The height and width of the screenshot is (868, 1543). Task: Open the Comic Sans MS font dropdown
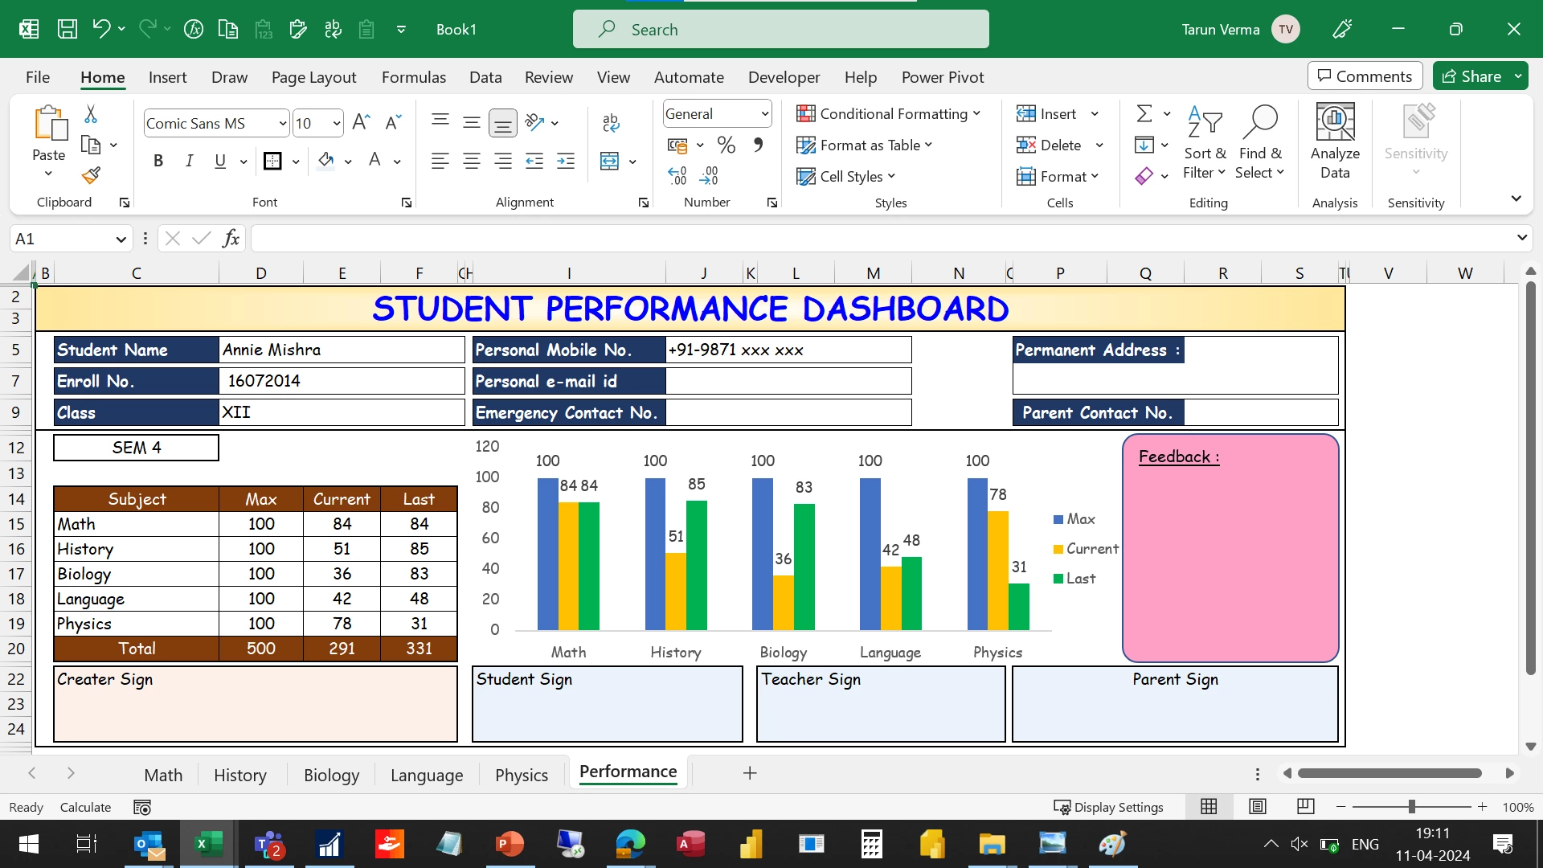[x=283, y=123]
